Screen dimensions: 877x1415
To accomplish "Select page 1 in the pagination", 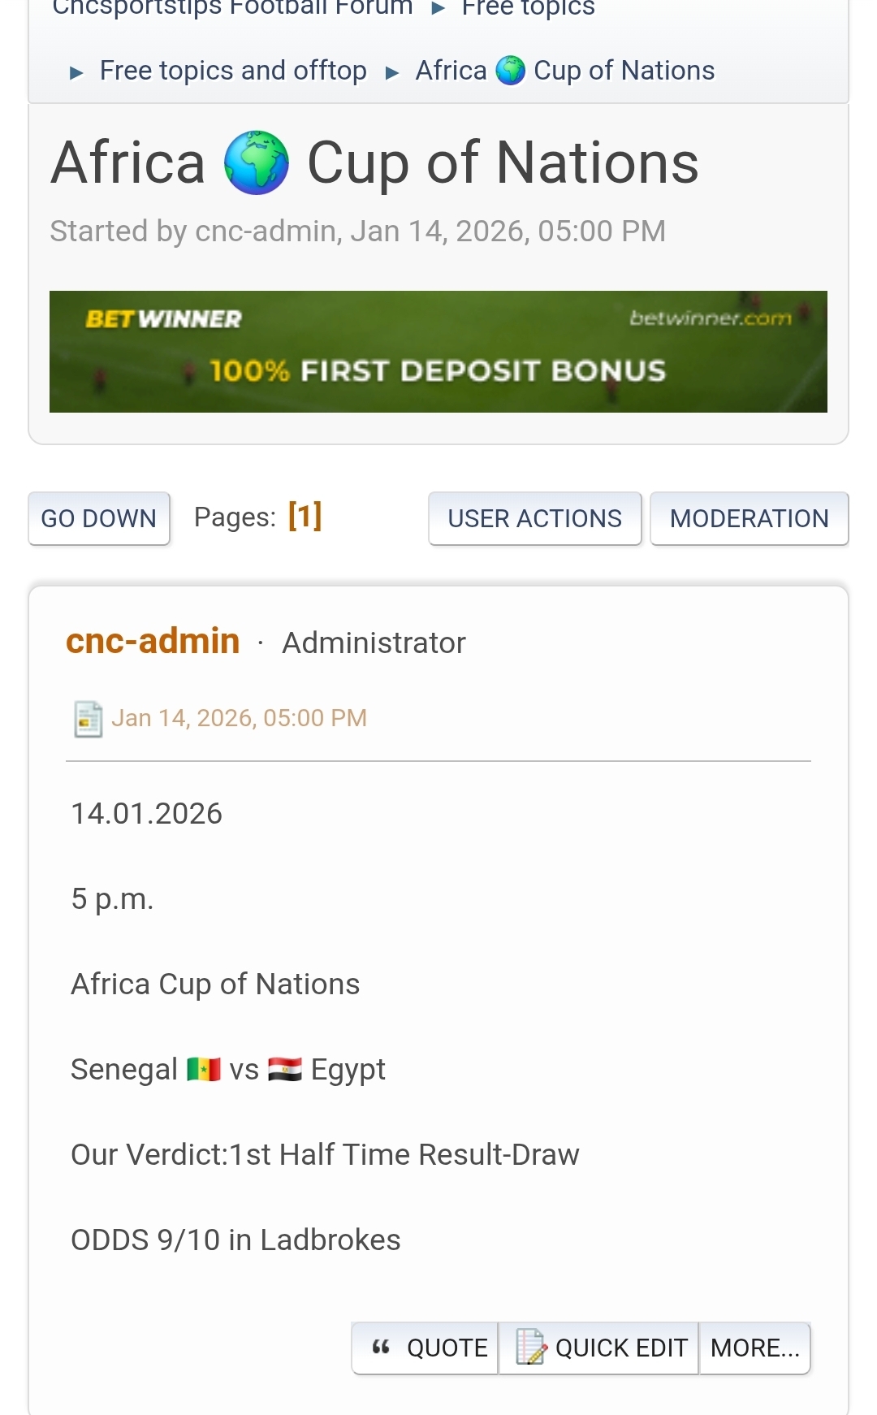I will [305, 516].
